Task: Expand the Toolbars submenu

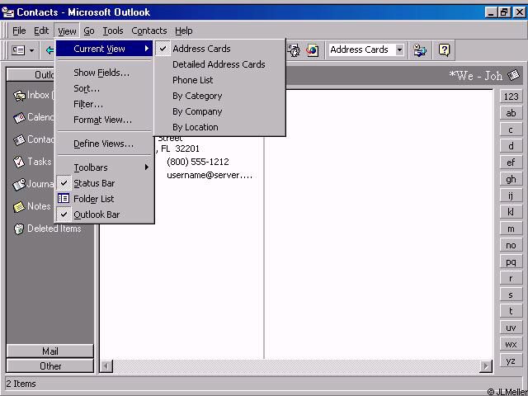Action: (105, 167)
